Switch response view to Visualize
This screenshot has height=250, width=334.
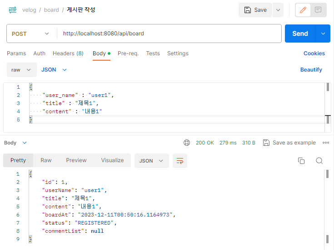112,160
